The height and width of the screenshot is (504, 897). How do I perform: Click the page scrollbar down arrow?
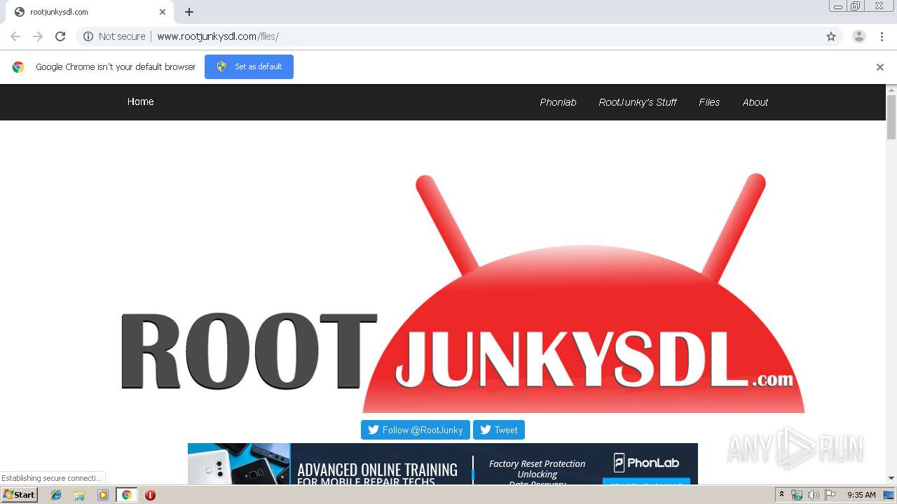coord(891,478)
